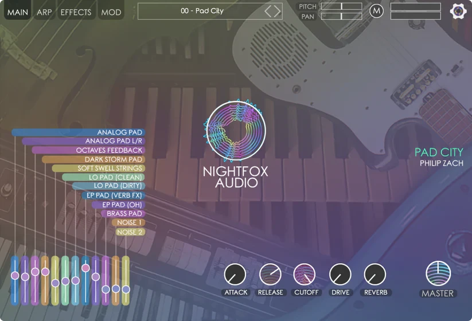Click the PAN slider bar
The height and width of the screenshot is (321, 472).
(x=341, y=17)
